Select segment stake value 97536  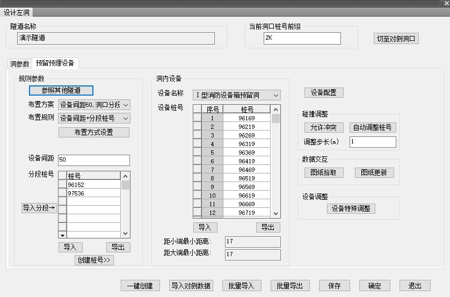93,193
